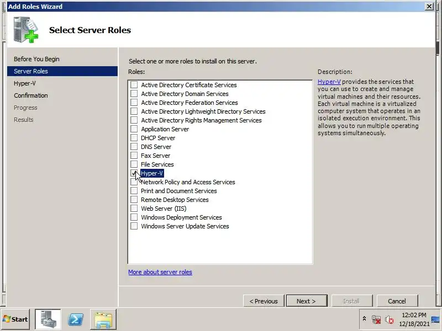Open Windows Explorer folder icon in taskbar
The width and height of the screenshot is (442, 331).
(103, 320)
